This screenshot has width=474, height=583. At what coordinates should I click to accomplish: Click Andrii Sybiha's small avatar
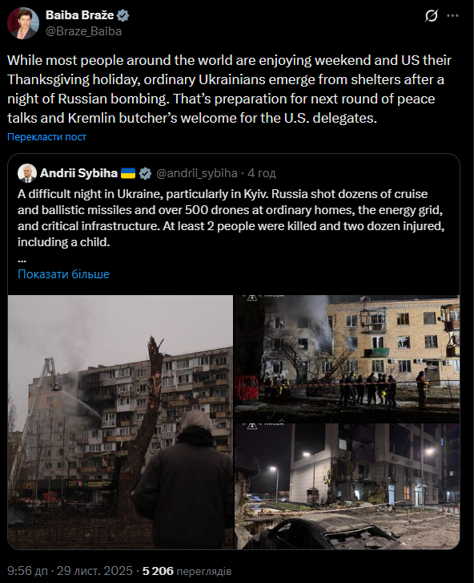(27, 173)
